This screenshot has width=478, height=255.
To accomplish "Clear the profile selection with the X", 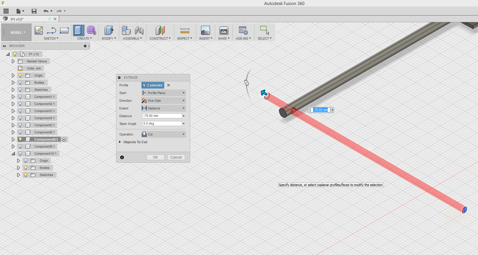I will coord(169,85).
